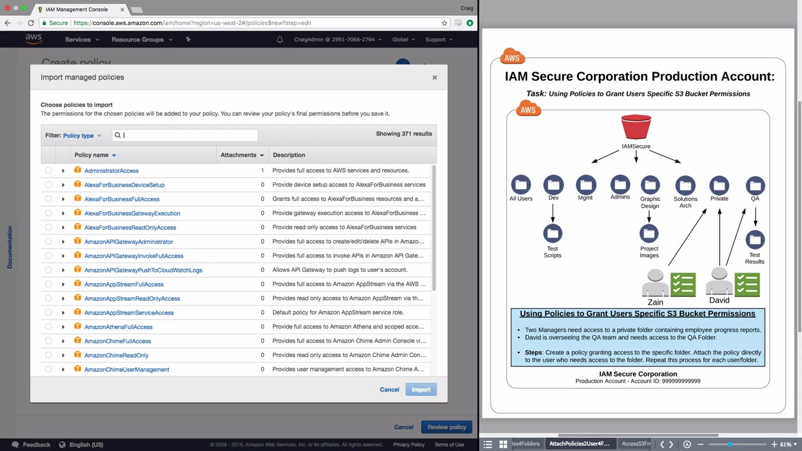Sort by the Attachments column

pos(242,155)
